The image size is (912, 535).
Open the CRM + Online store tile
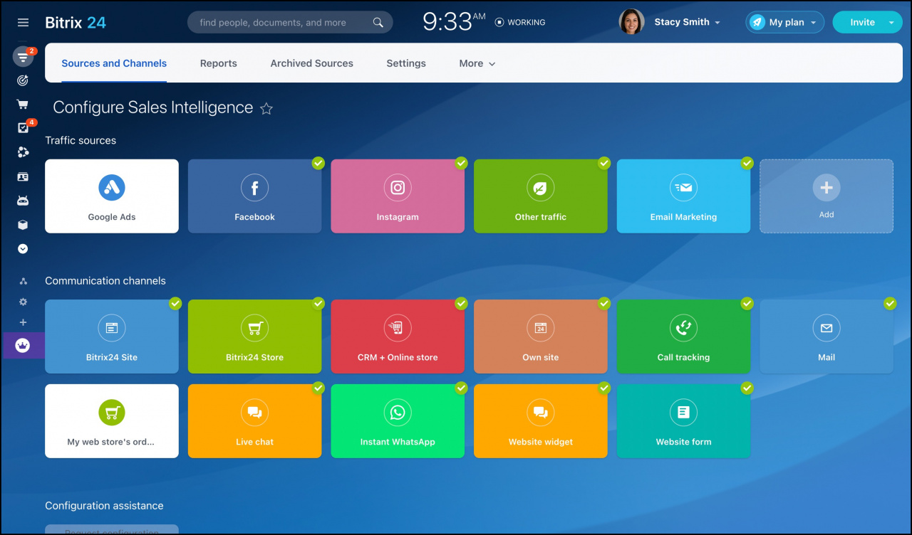point(398,337)
